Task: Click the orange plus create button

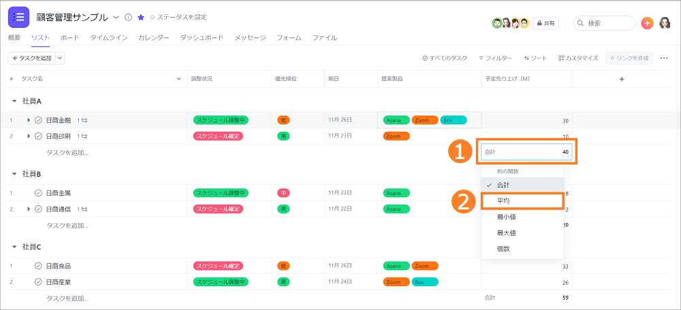Action: pyautogui.click(x=647, y=23)
